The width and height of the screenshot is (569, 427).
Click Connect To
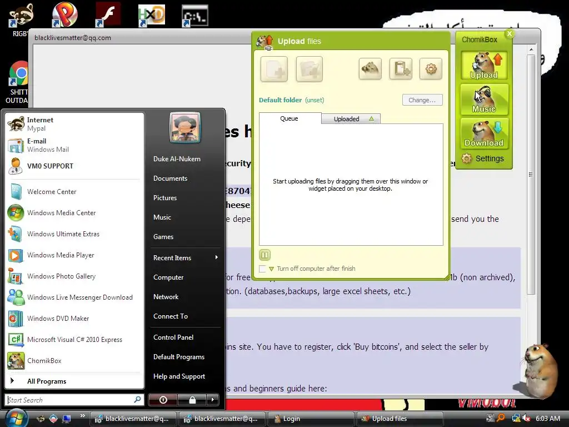(171, 316)
